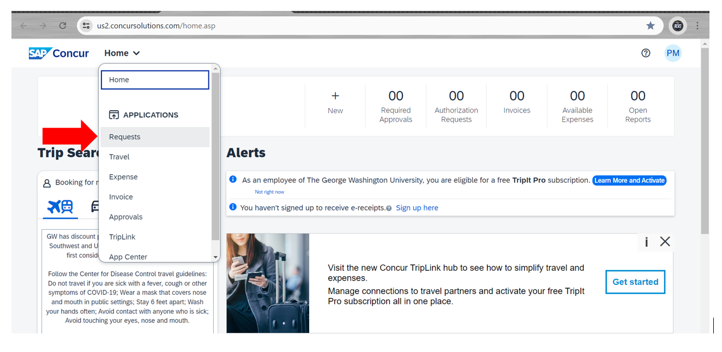Select Home in the dropdown menu

tap(155, 80)
